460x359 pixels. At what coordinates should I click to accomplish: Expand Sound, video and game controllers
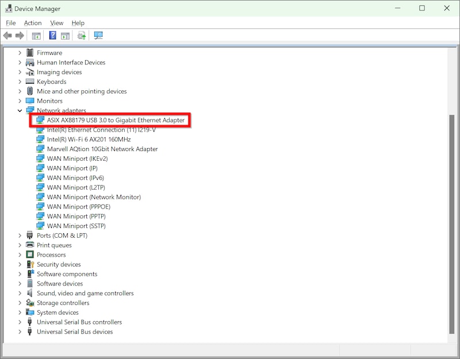20,294
